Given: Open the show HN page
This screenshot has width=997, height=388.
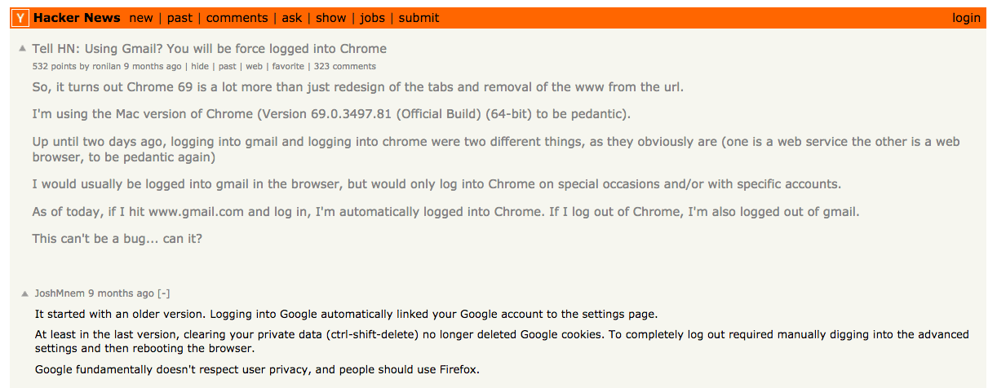Looking at the screenshot, I should pos(331,18).
